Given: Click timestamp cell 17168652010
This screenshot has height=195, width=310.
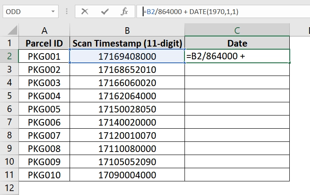Looking at the screenshot, I should (x=127, y=69).
